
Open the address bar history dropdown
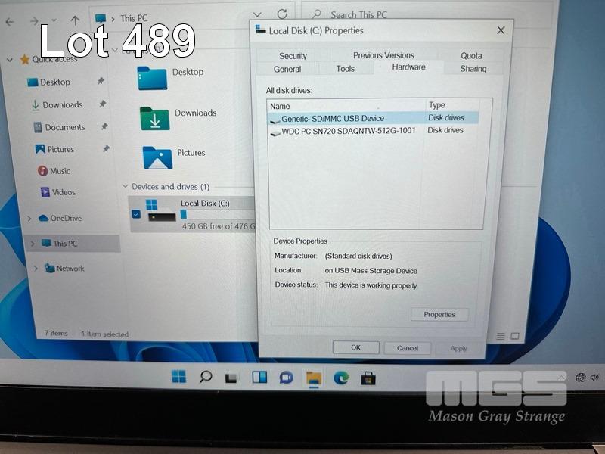coord(257,14)
